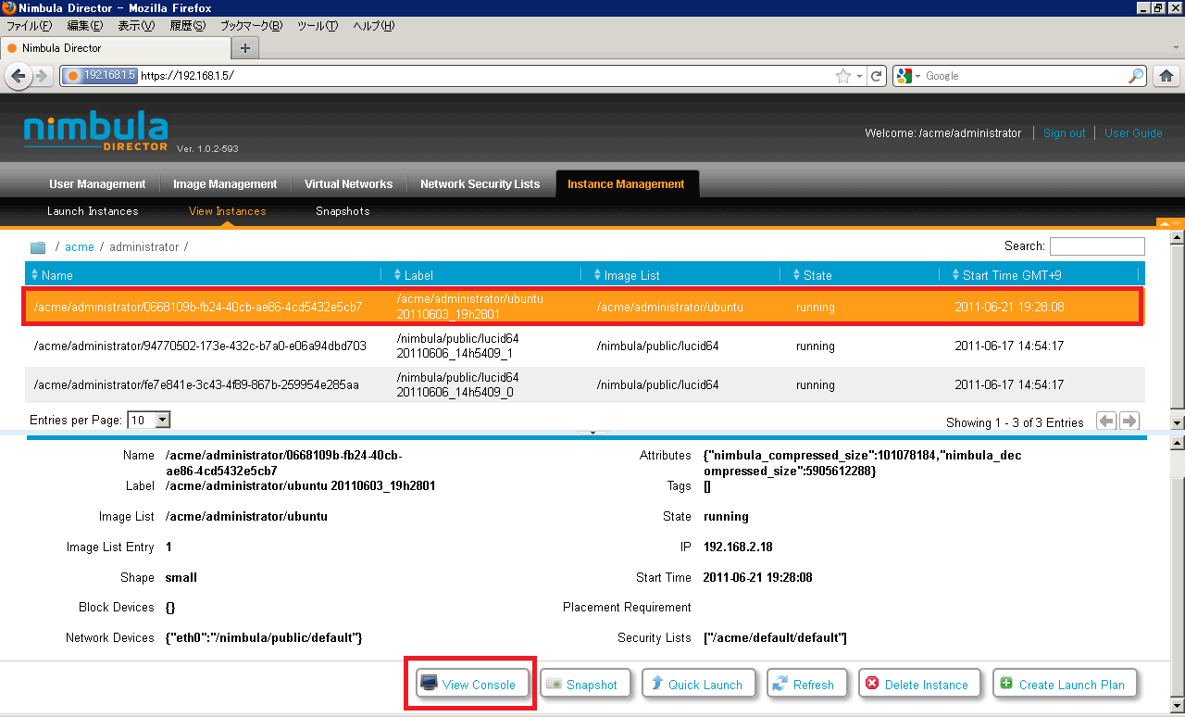Click the Sign out link

point(1064,133)
